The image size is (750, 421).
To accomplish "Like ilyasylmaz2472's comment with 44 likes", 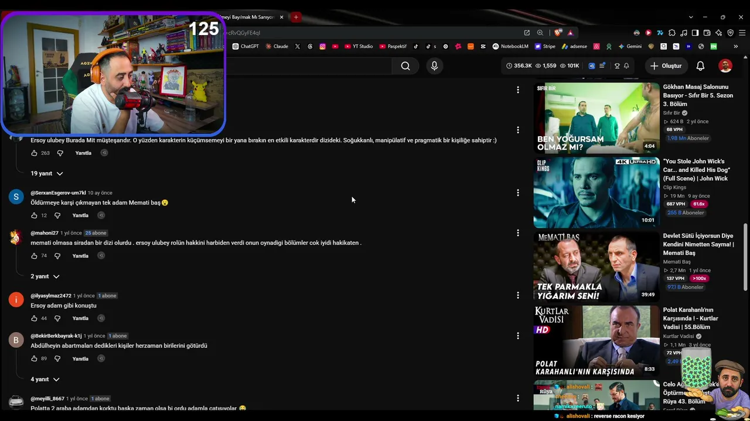I will pyautogui.click(x=34, y=318).
